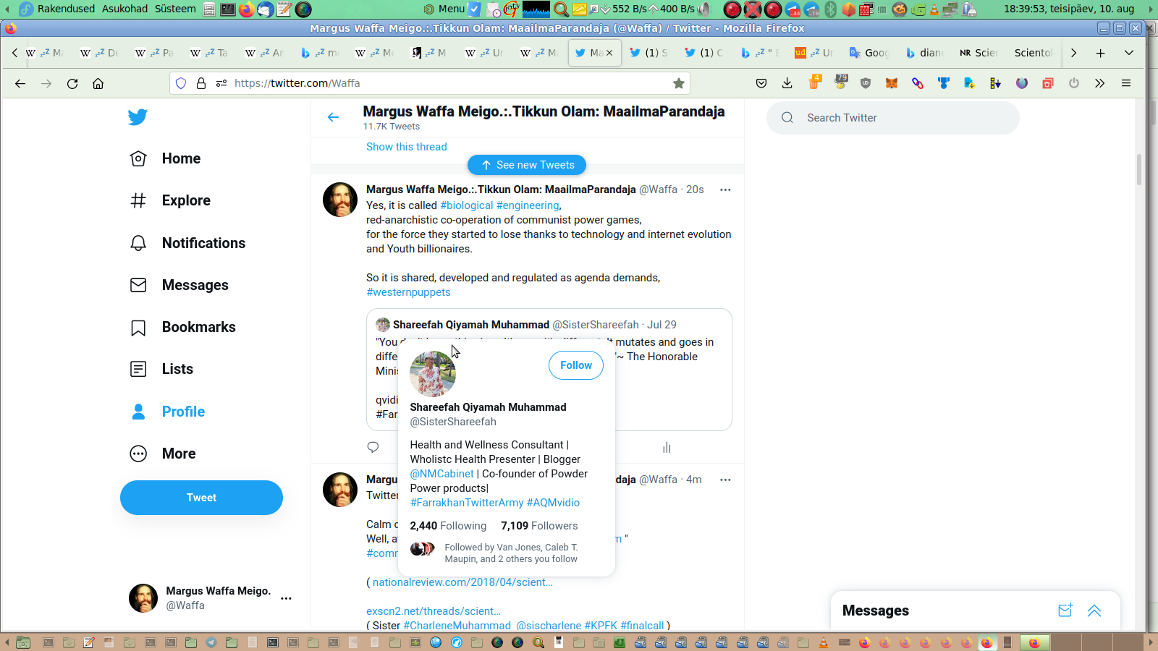The image size is (1158, 651).
Task: Switch to the Google Translate tab
Action: pos(869,53)
